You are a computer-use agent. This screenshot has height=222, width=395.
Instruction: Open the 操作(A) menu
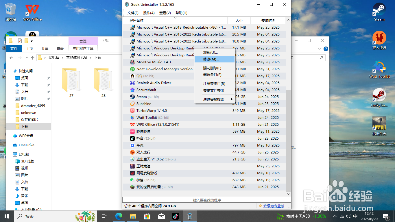tap(149, 13)
